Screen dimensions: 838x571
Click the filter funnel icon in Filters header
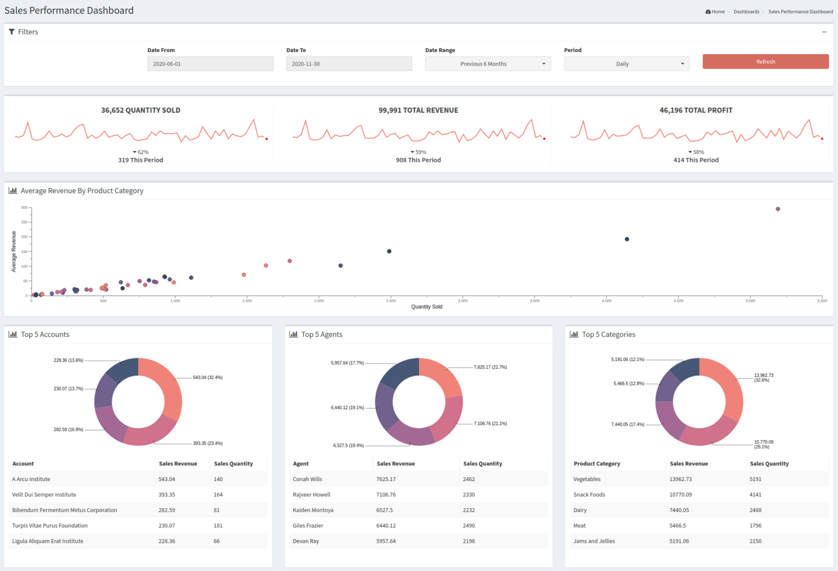(x=11, y=32)
